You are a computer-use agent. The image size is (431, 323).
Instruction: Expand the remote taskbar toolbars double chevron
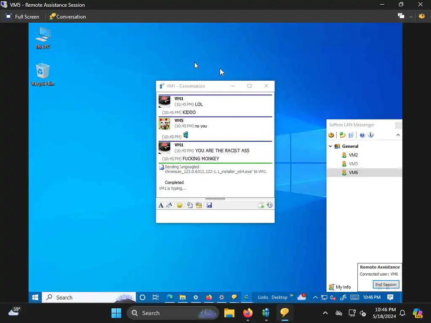292,296
